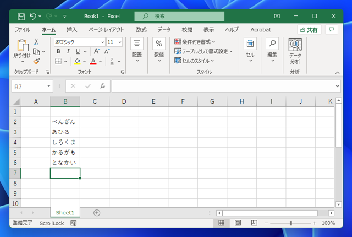Adjust the zoom slider handle
The width and height of the screenshot is (352, 237).
pyautogui.click(x=291, y=223)
